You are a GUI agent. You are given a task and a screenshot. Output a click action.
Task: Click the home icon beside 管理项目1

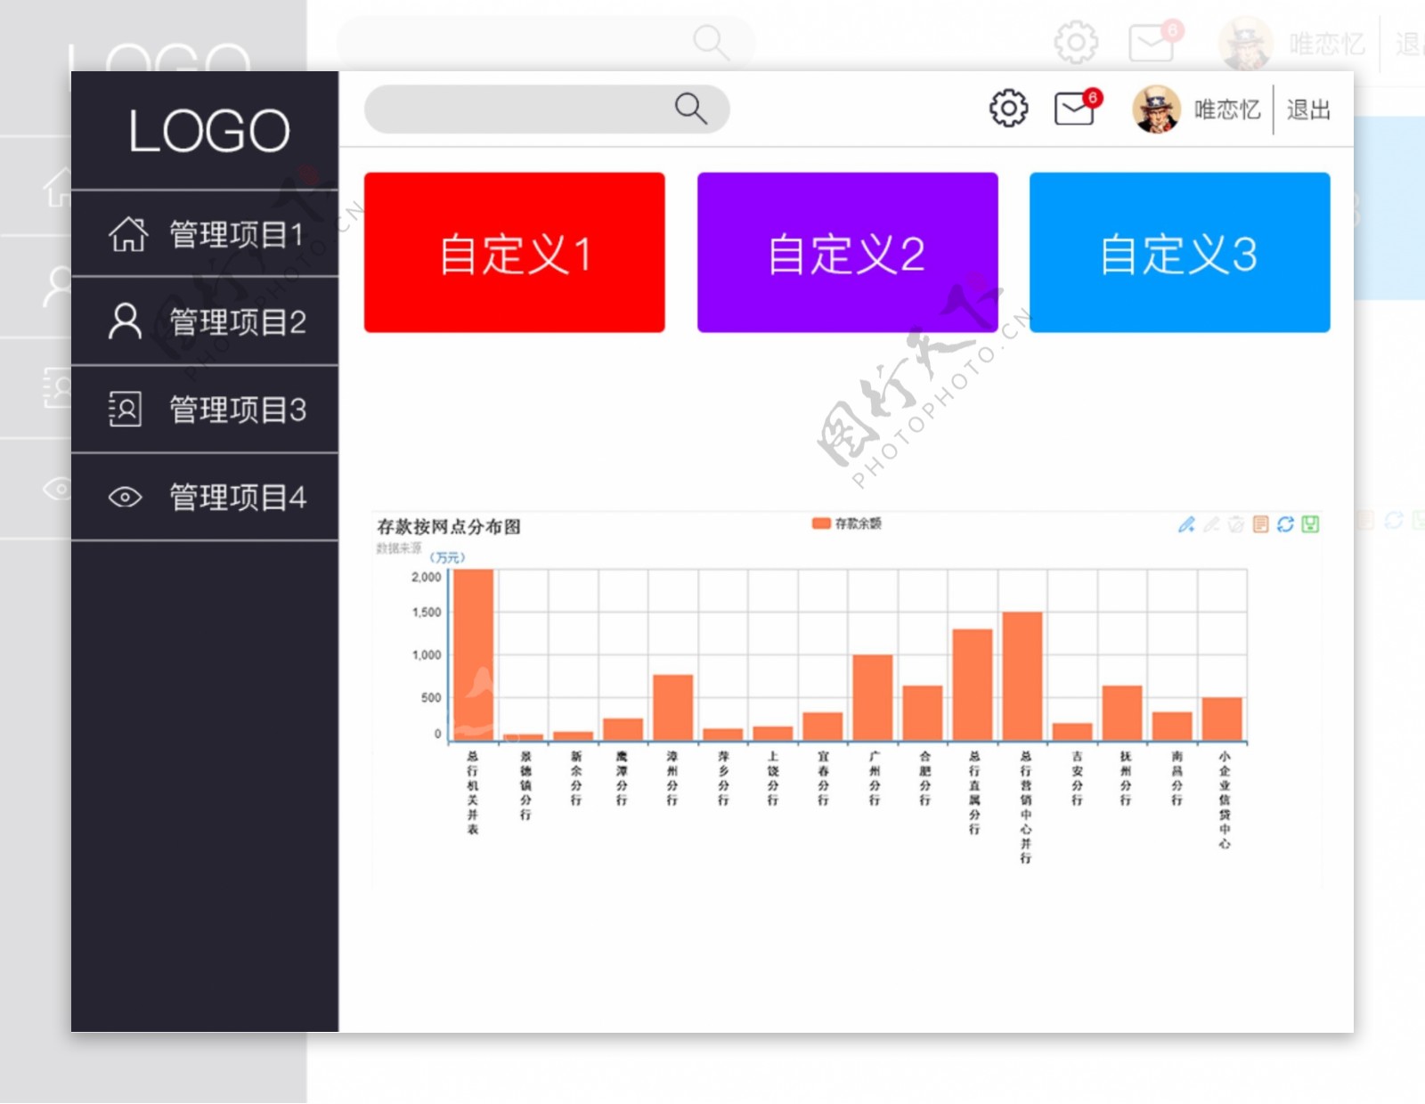pyautogui.click(x=128, y=234)
